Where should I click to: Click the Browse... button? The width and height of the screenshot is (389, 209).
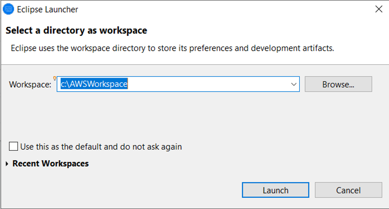pyautogui.click(x=338, y=84)
